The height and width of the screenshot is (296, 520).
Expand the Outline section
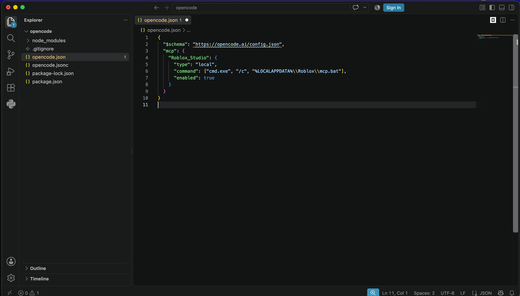click(38, 269)
